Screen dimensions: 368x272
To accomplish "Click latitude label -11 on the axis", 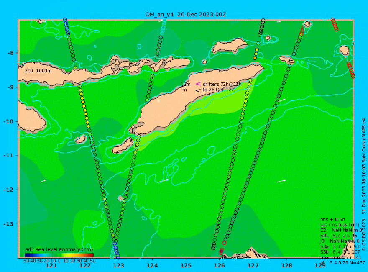I will [x=9, y=156].
